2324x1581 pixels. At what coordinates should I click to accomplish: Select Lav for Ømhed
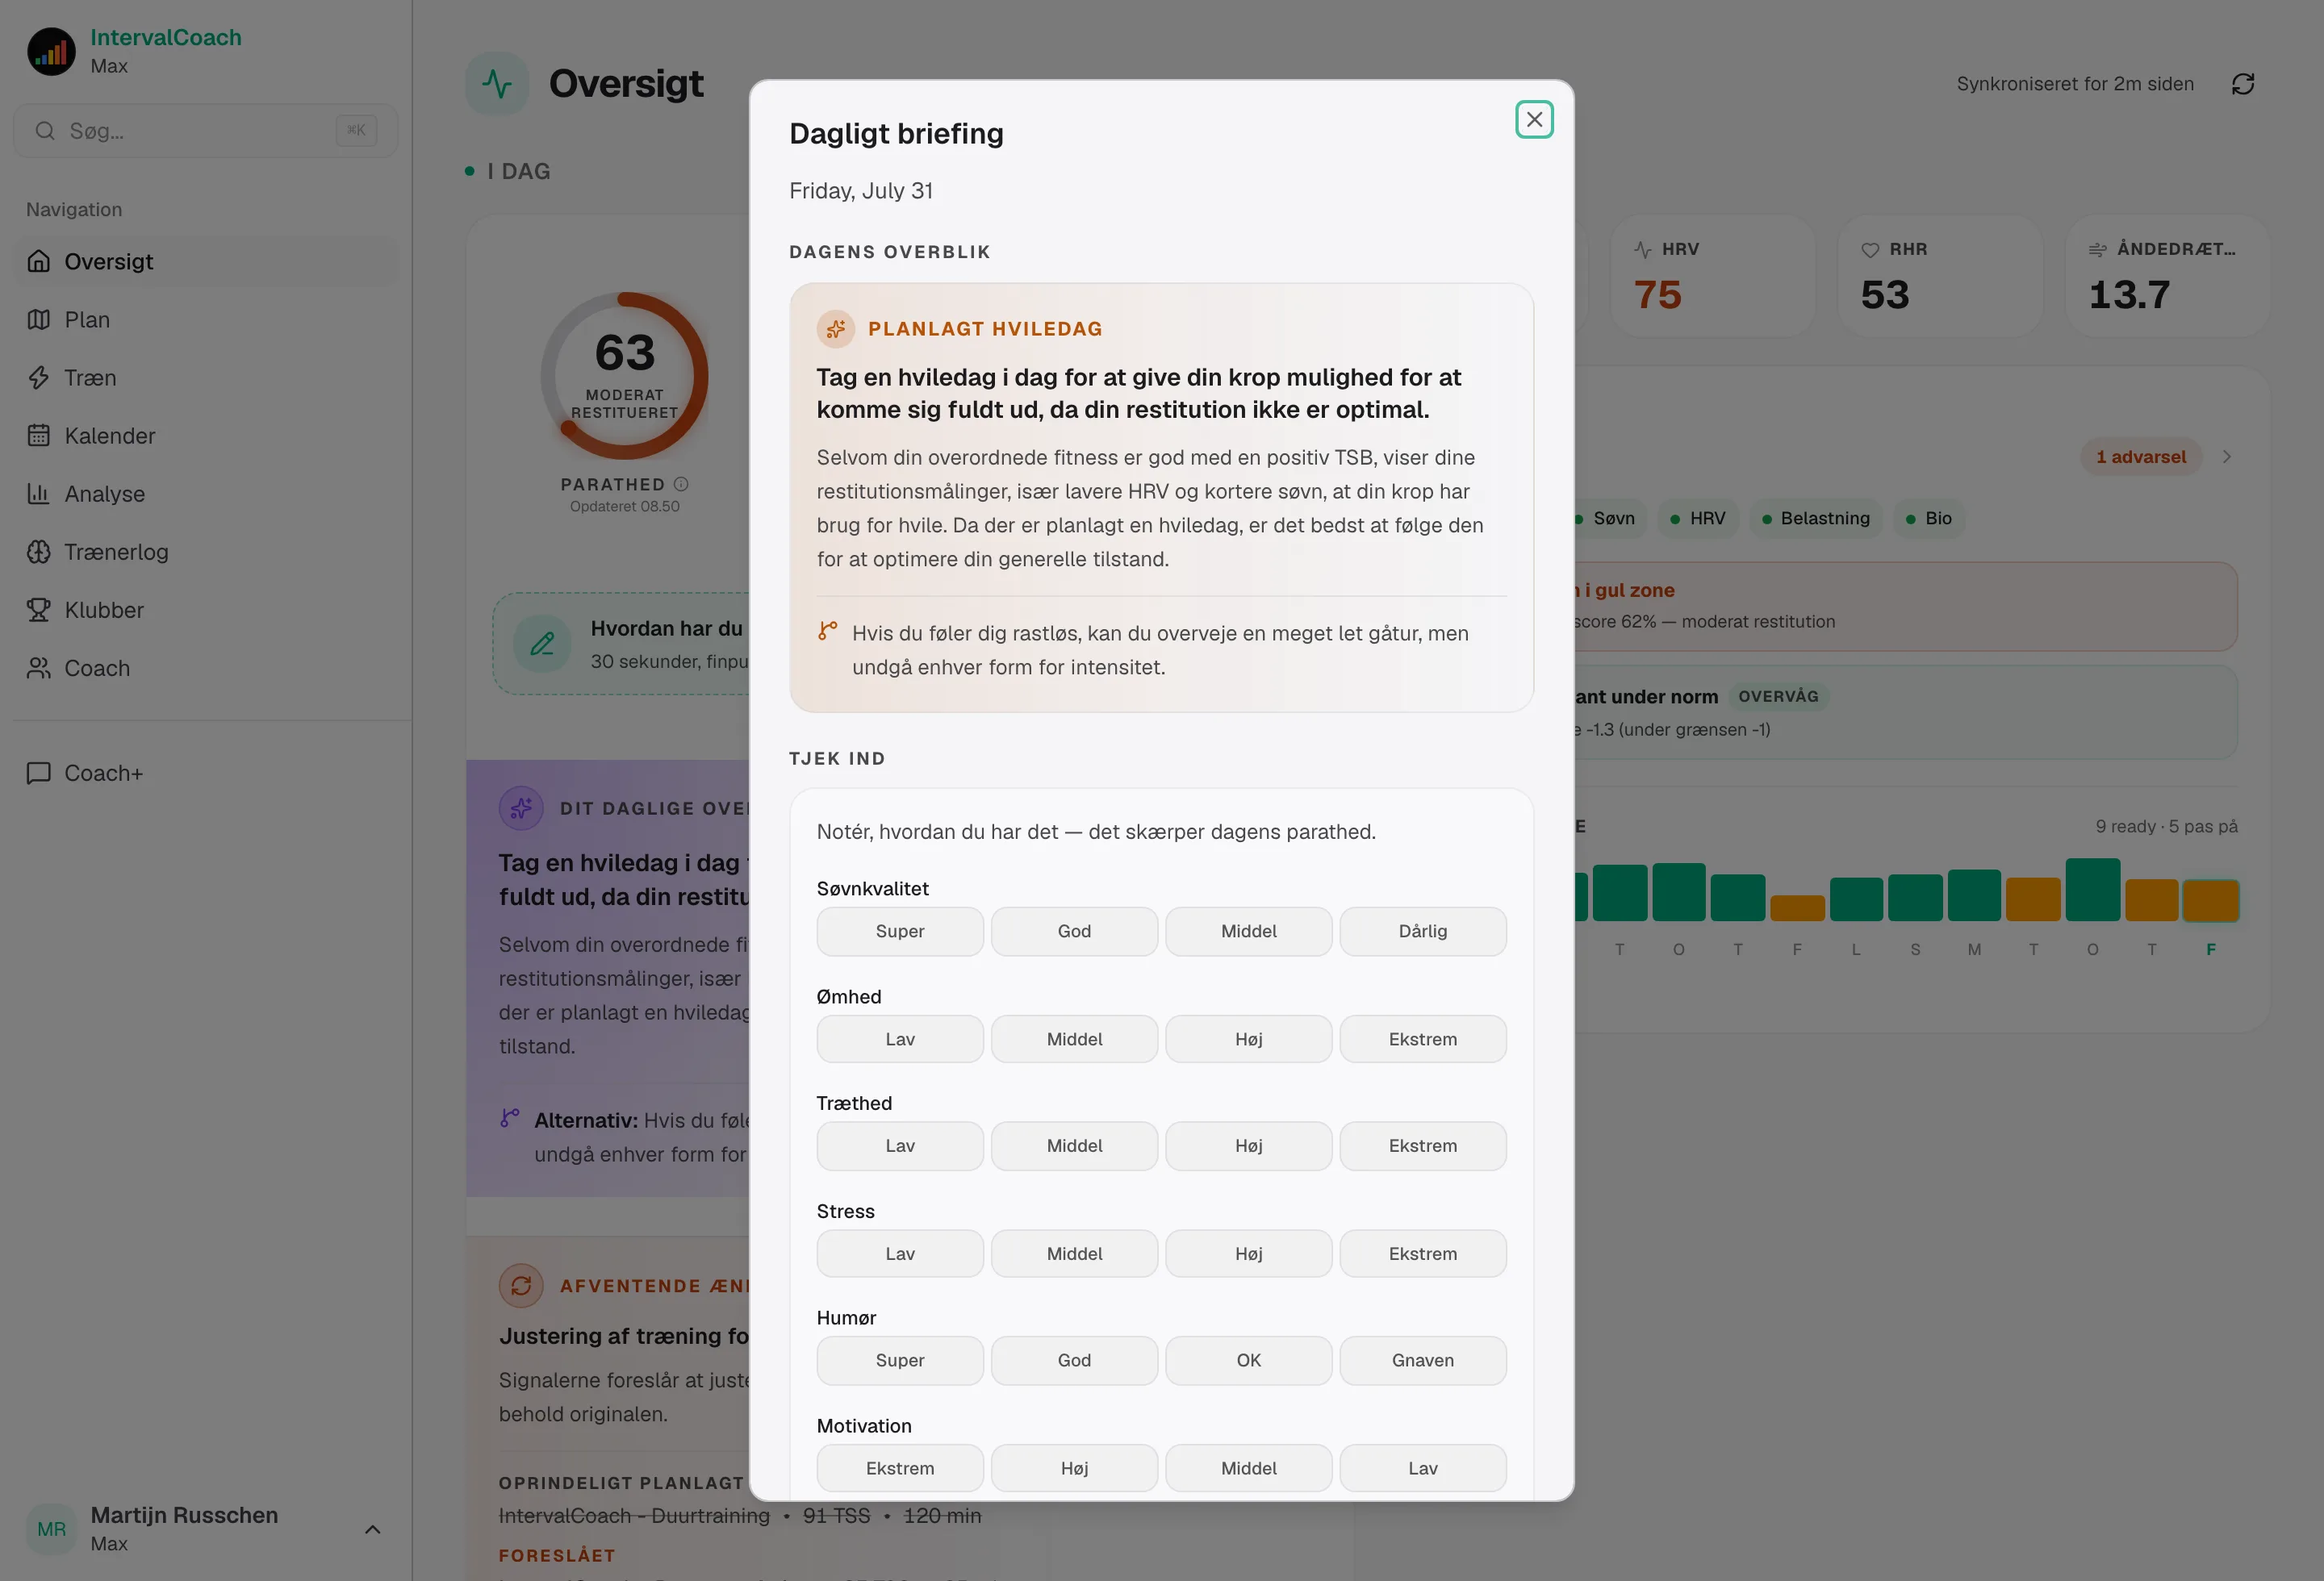900,1039
